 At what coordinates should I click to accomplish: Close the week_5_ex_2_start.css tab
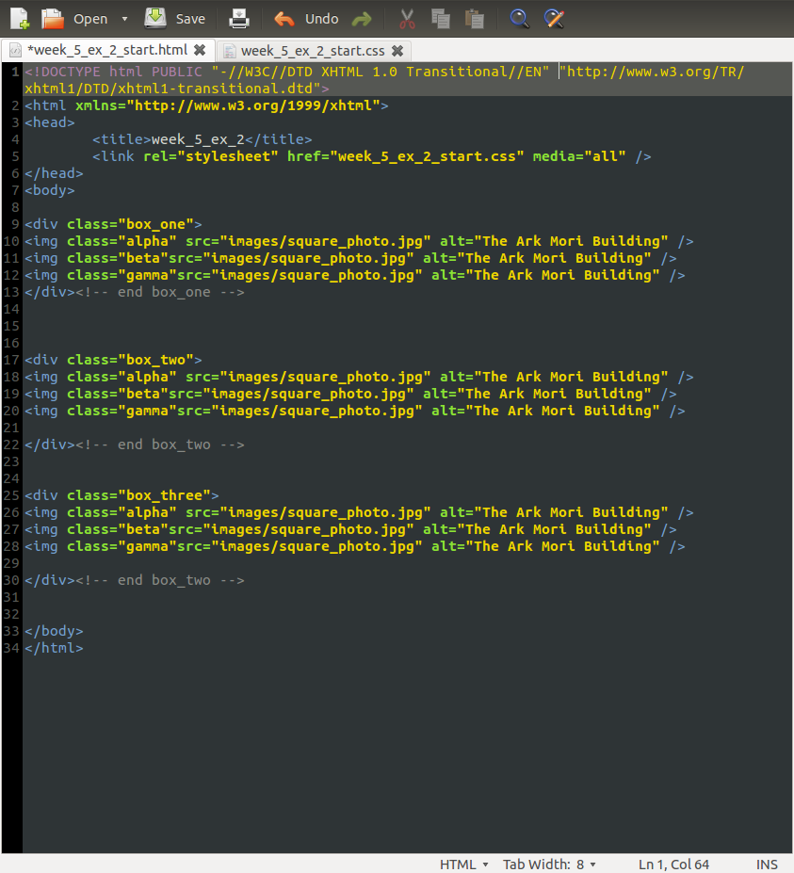click(x=397, y=51)
